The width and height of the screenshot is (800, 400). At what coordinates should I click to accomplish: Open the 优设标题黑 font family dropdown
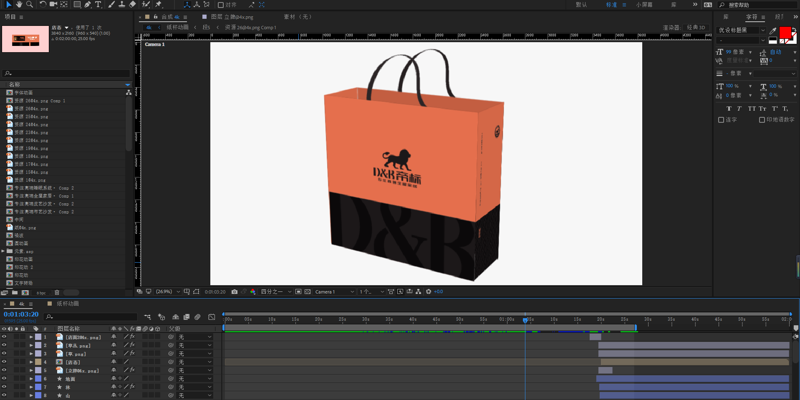coord(741,30)
